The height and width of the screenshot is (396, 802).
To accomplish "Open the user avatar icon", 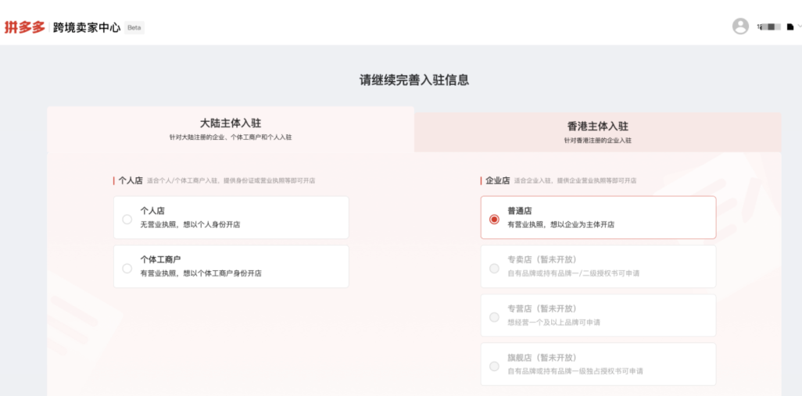I will pyautogui.click(x=740, y=26).
